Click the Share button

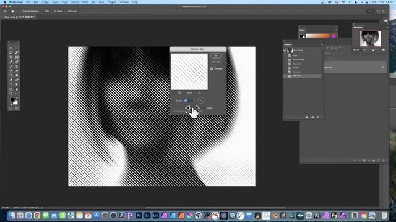pyautogui.click(x=370, y=11)
